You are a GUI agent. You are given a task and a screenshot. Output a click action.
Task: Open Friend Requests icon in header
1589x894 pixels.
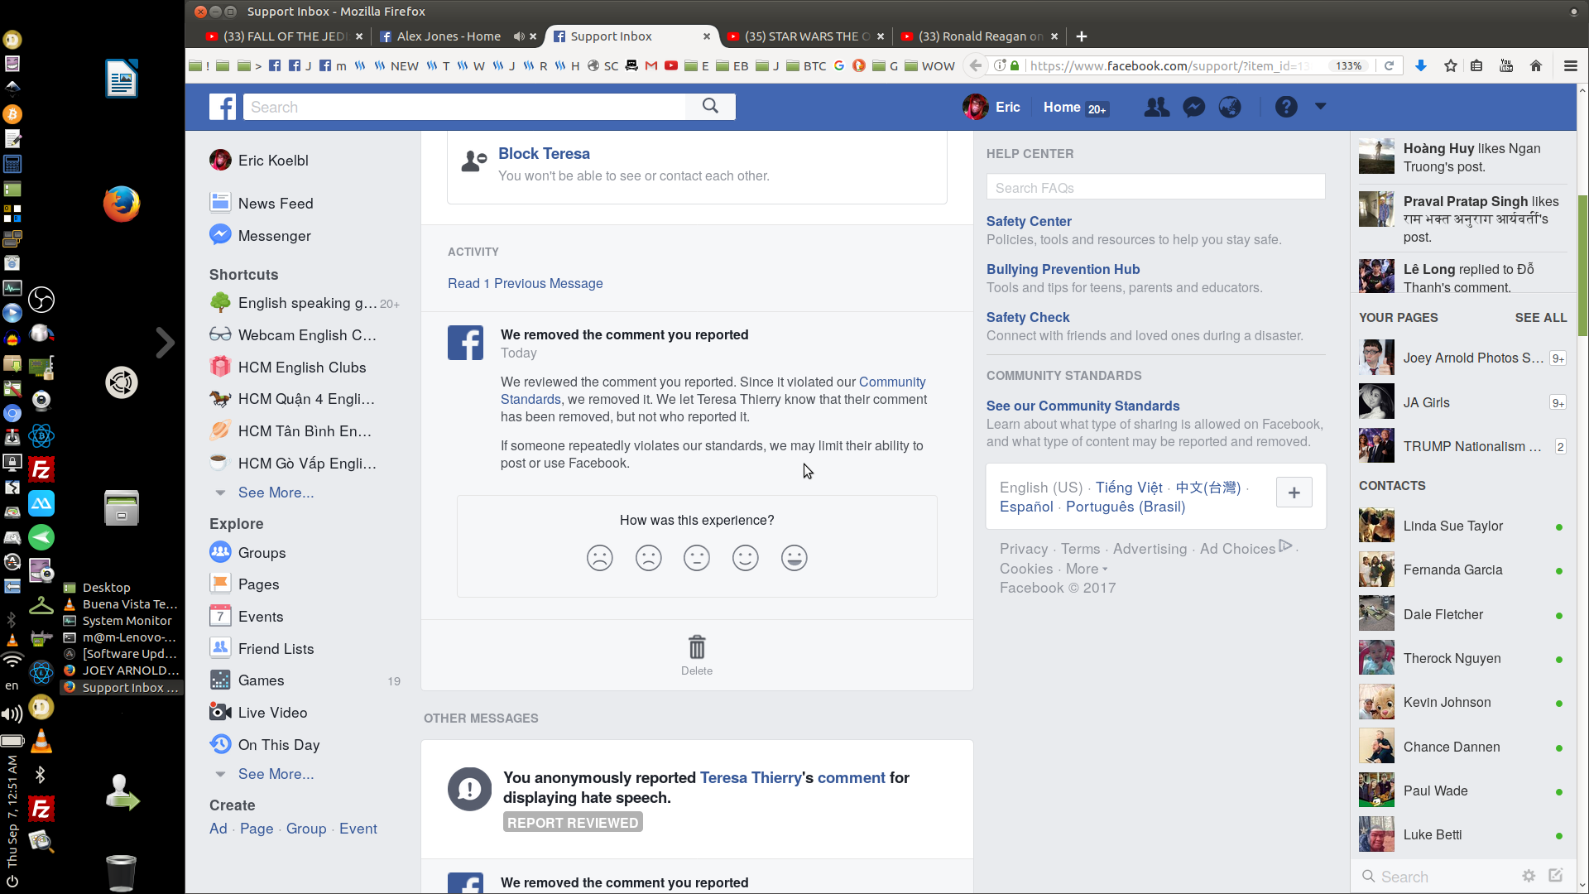coord(1156,107)
